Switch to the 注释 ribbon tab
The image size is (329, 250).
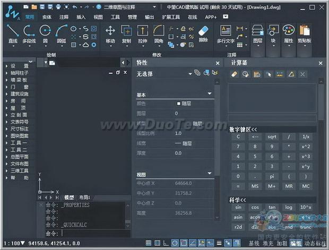(x=64, y=17)
